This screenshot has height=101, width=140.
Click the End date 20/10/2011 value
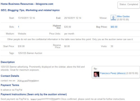[x=73, y=18]
